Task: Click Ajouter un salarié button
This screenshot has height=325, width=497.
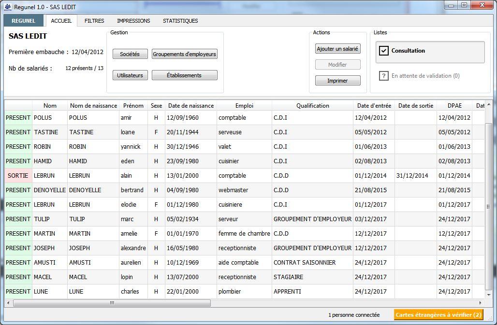Action: 337,49
